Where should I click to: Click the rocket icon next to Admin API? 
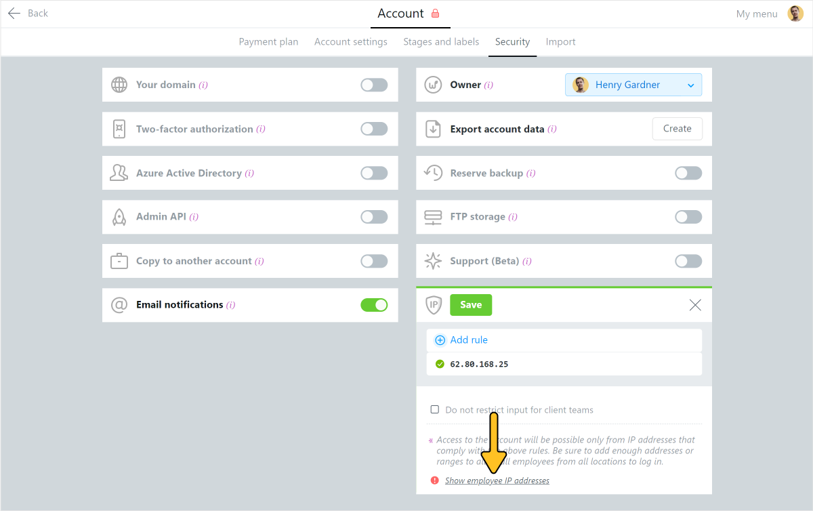(119, 217)
